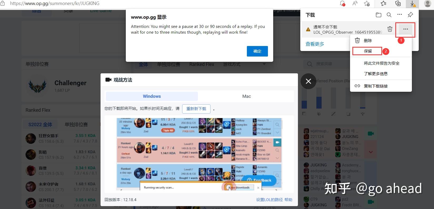The image size is (434, 209).
Task: Open the 查看更多 downloads link
Action: [315, 44]
